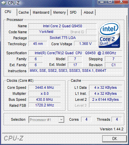Image resolution: width=129 pixels, height=145 pixels.
Task: Click the Cores count field
Action: tap(86, 119)
